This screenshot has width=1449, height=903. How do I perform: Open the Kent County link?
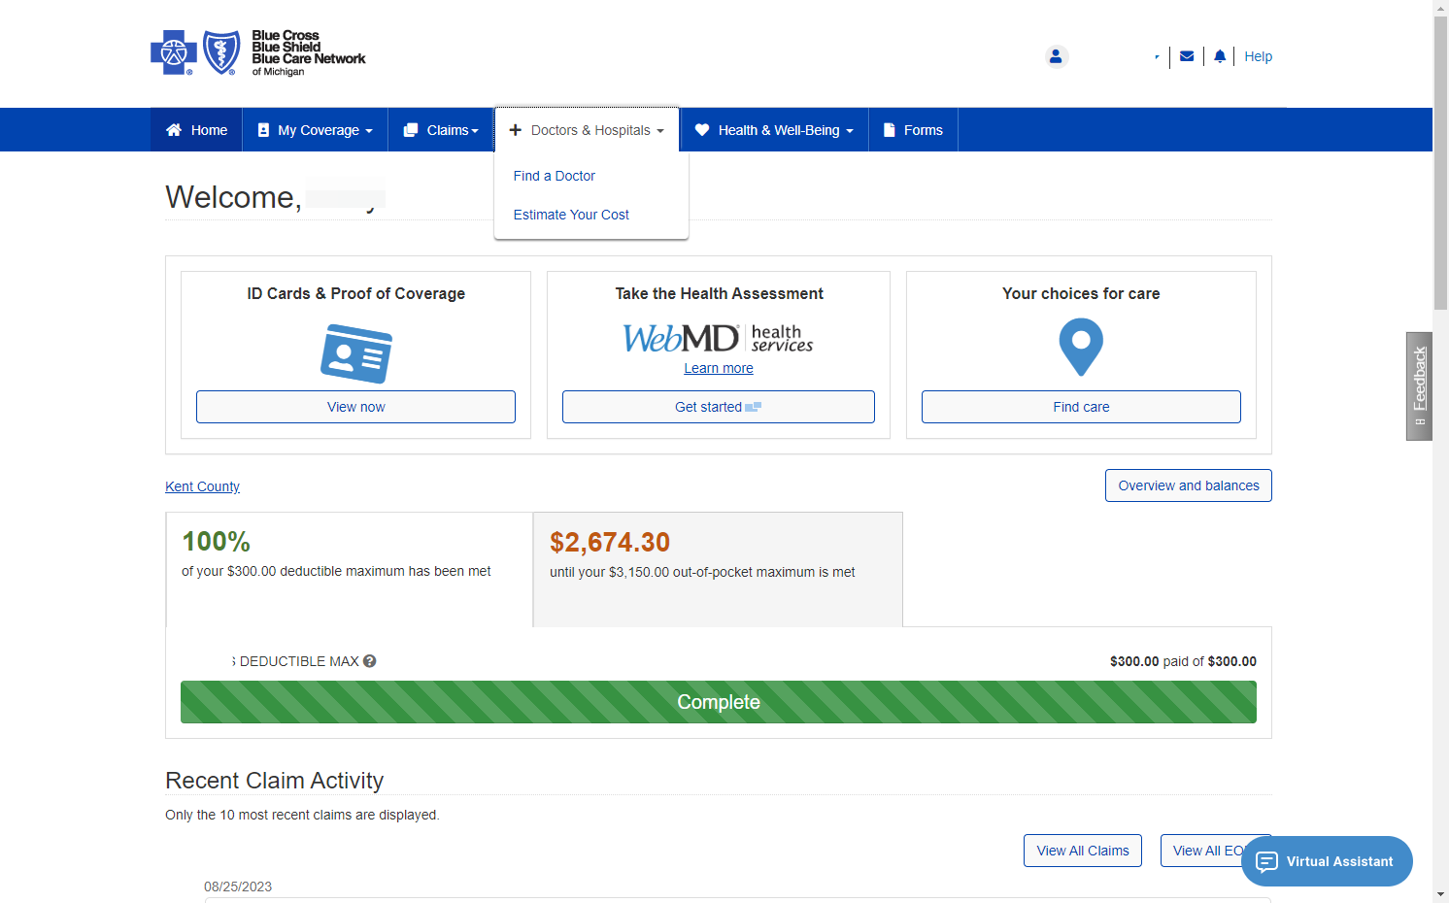[x=202, y=486]
